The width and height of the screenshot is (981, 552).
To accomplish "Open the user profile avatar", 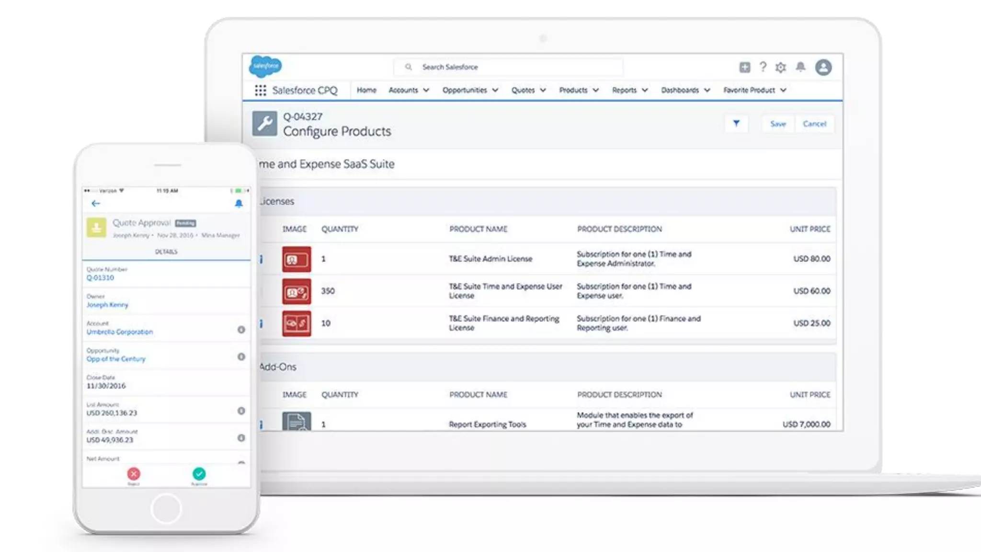I will [823, 68].
